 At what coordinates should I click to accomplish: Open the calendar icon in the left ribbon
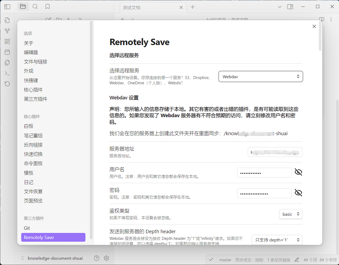(7, 52)
